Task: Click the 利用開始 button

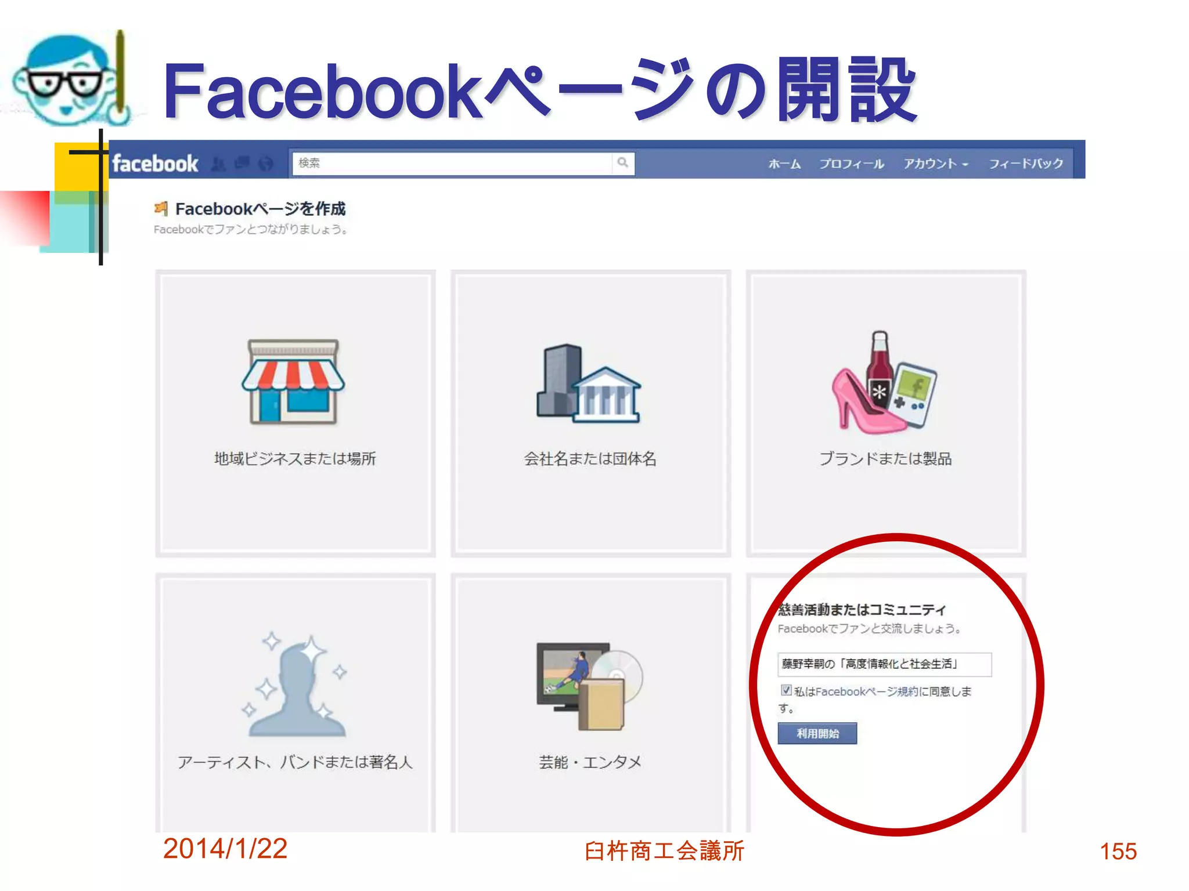Action: [817, 733]
